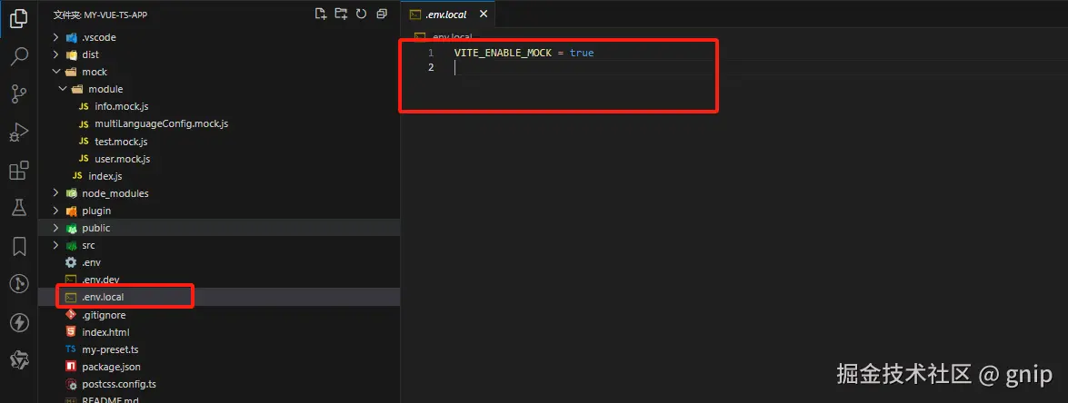Click the MY-VUE-TS-APP folder header
Screen dimensions: 1068x403
[x=101, y=15]
